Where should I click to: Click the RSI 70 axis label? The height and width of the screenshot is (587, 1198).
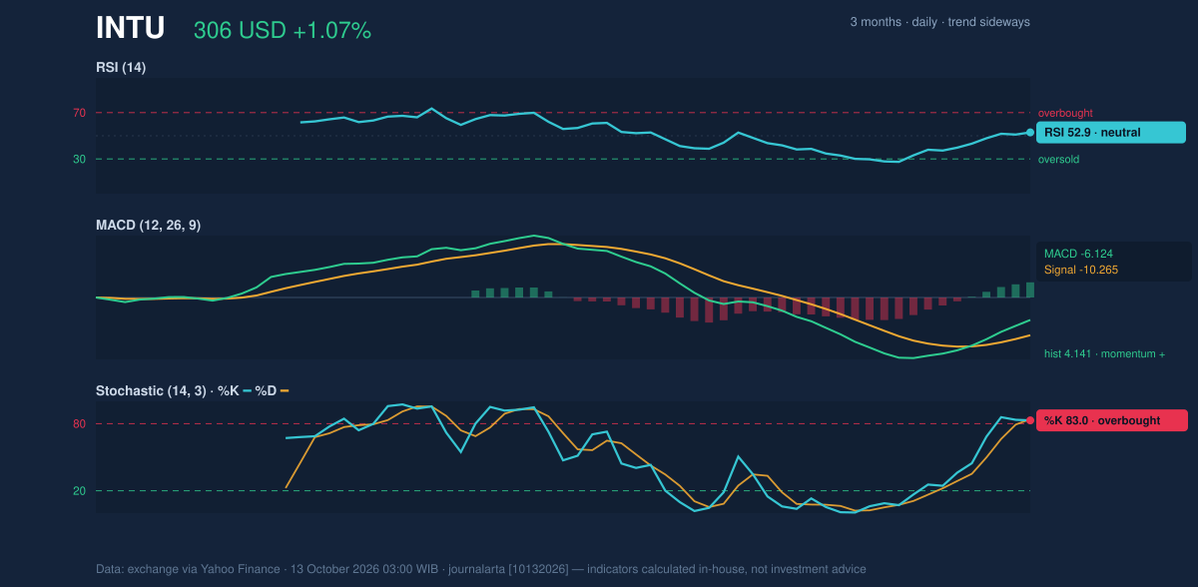(79, 113)
